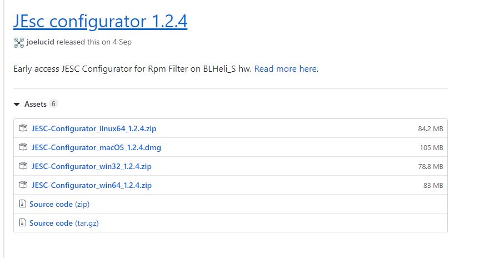The height and width of the screenshot is (258, 489).
Task: Click package icon beside win32 zip
Action: 23,166
